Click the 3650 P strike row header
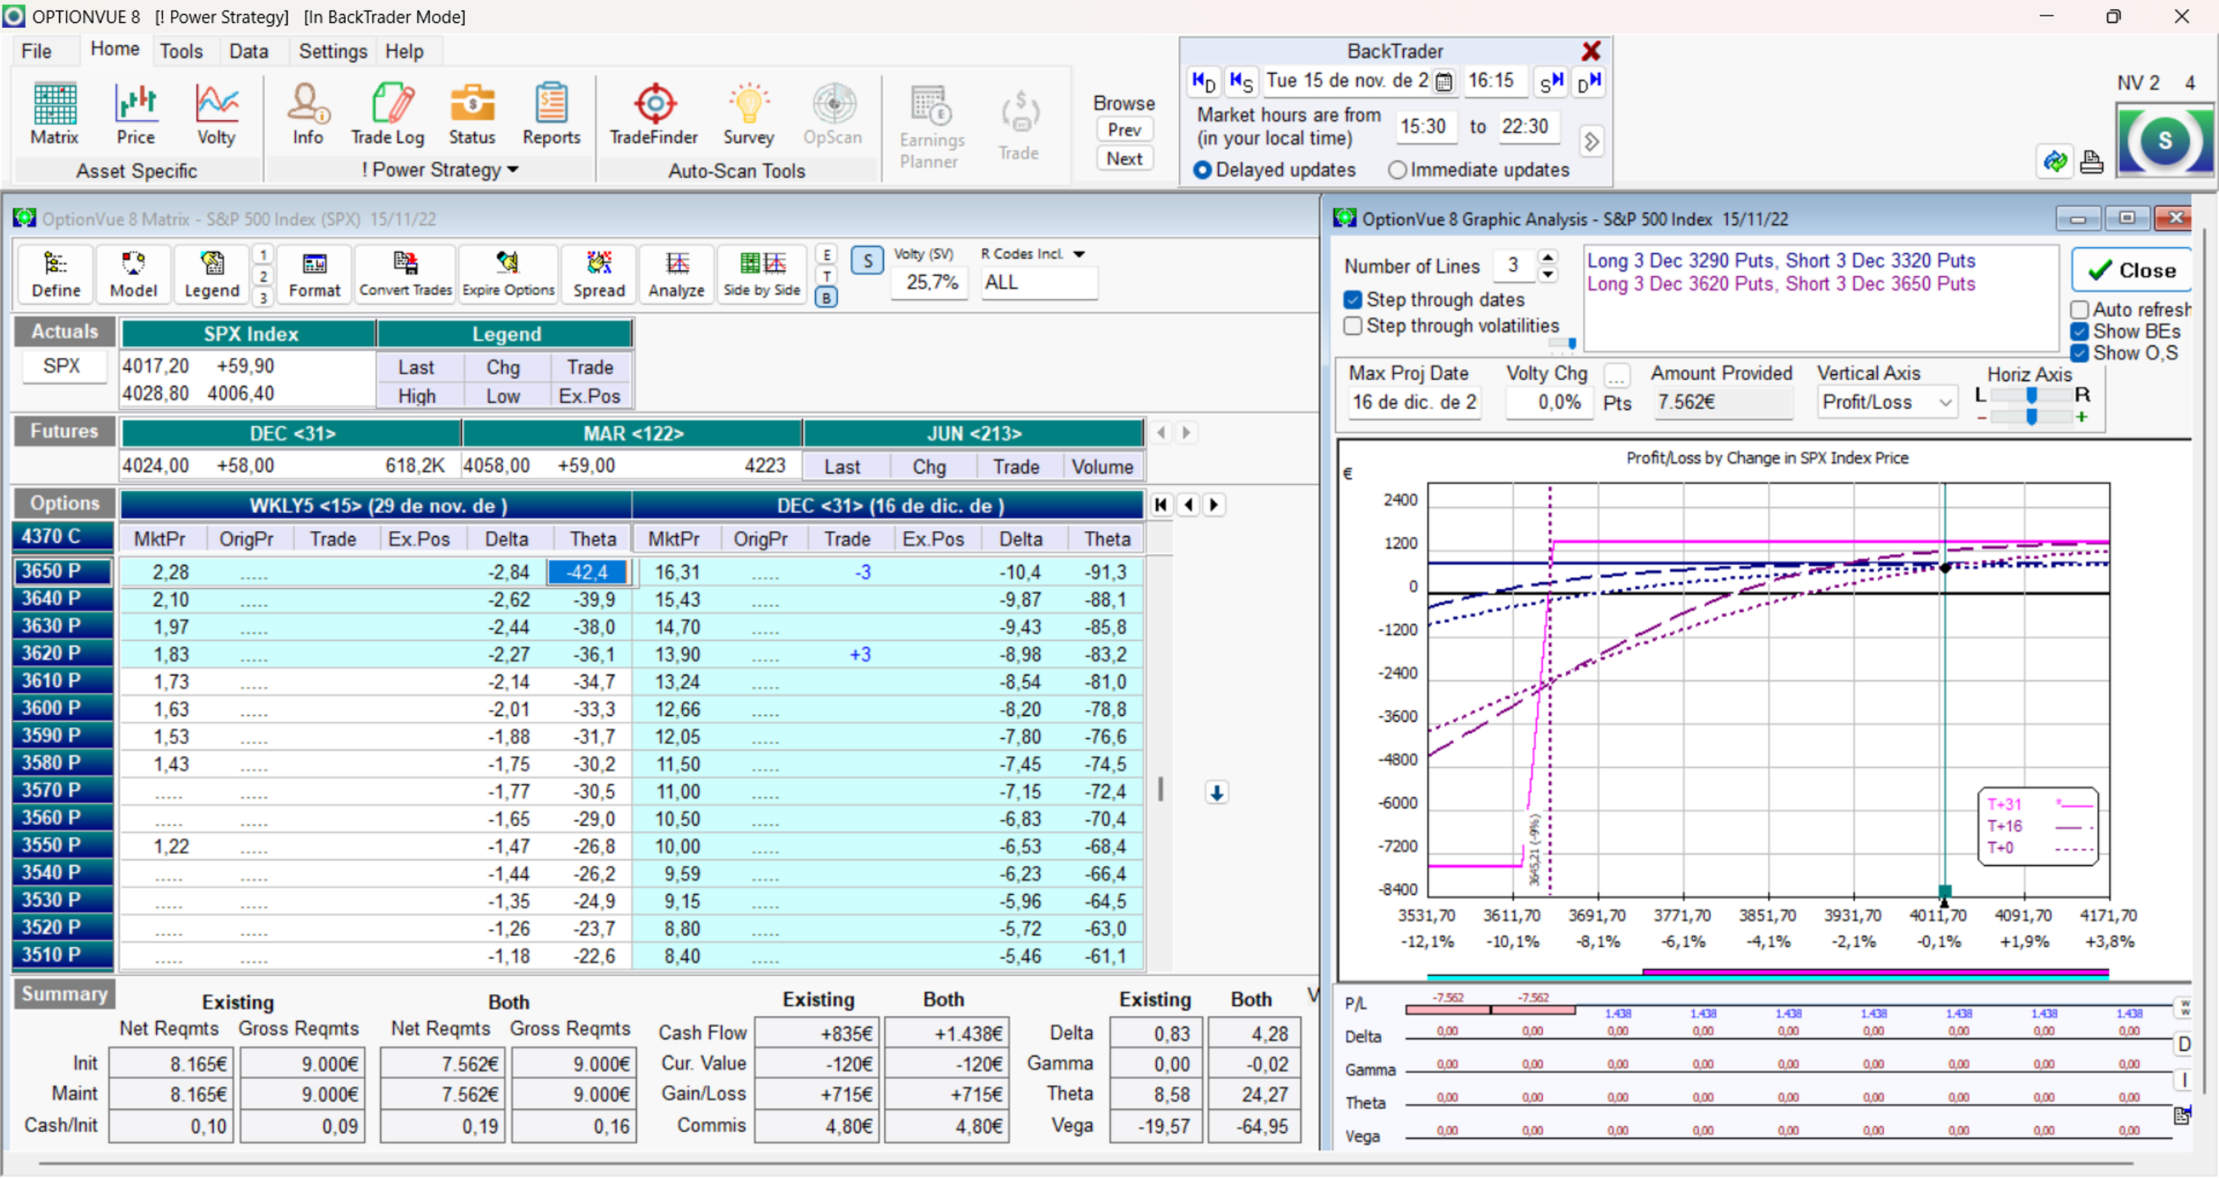Screen dimensions: 2219x1178 tap(63, 571)
